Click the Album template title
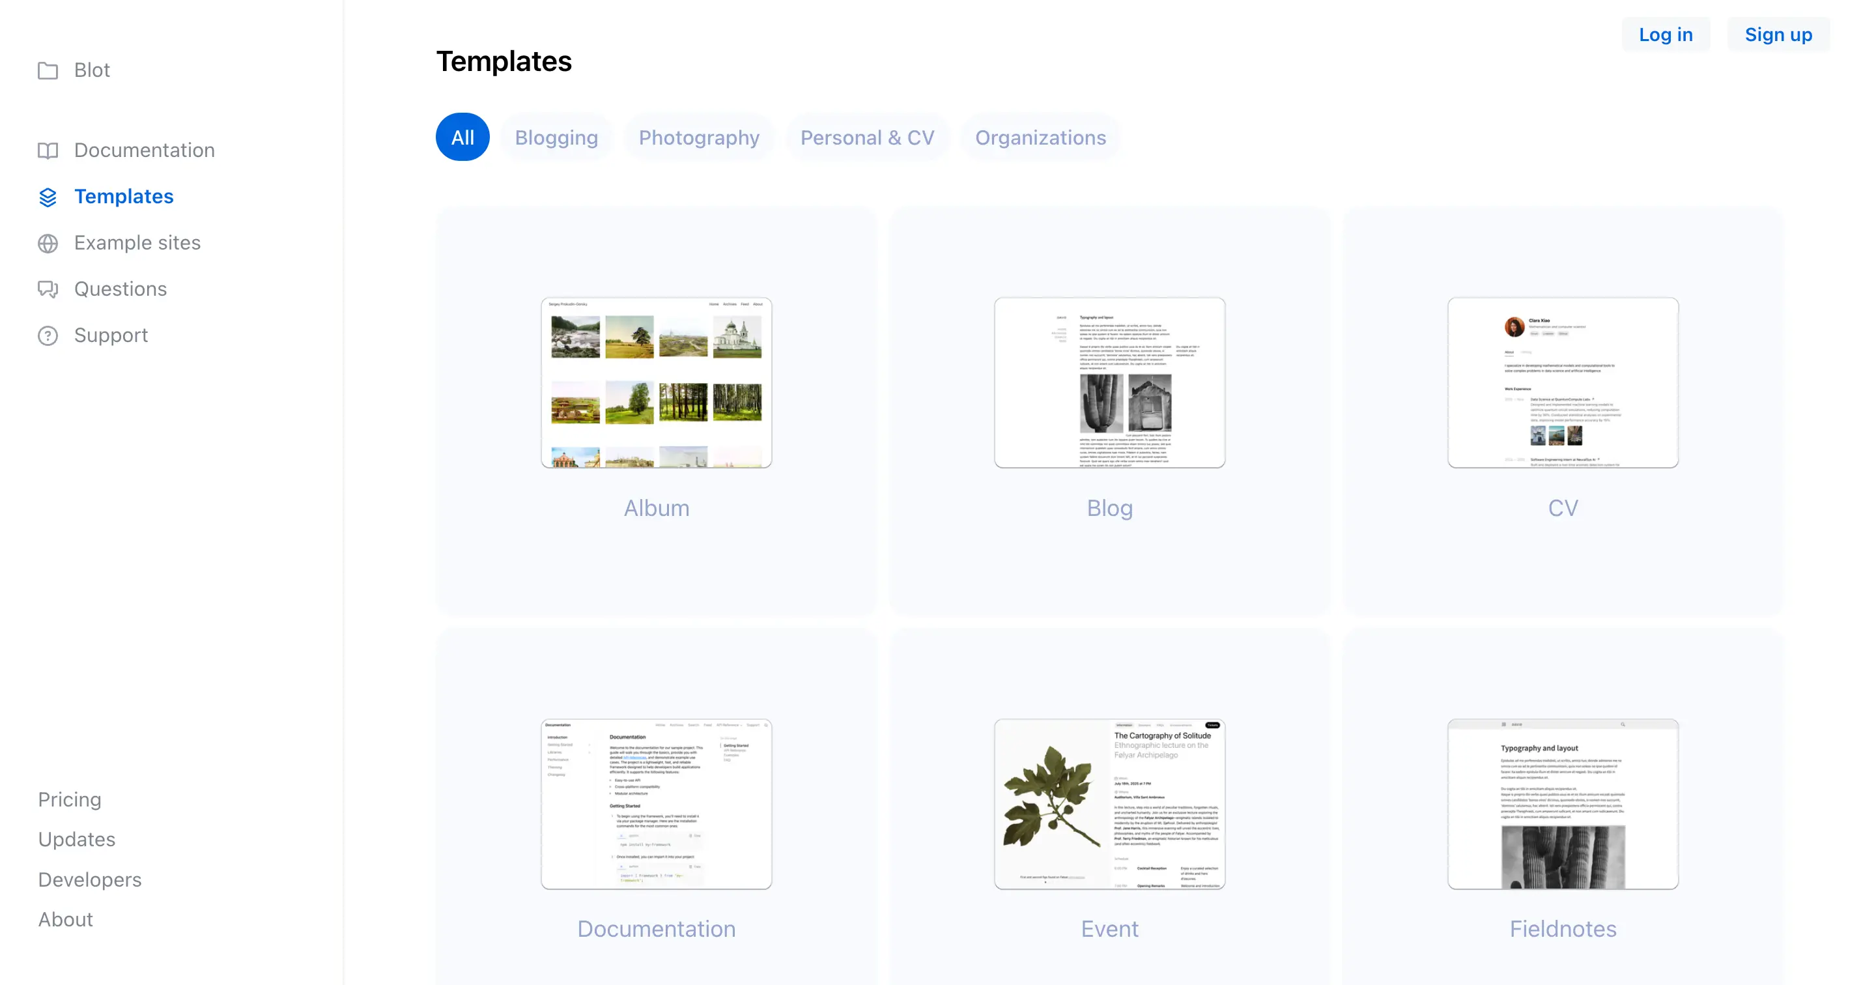 click(x=656, y=507)
